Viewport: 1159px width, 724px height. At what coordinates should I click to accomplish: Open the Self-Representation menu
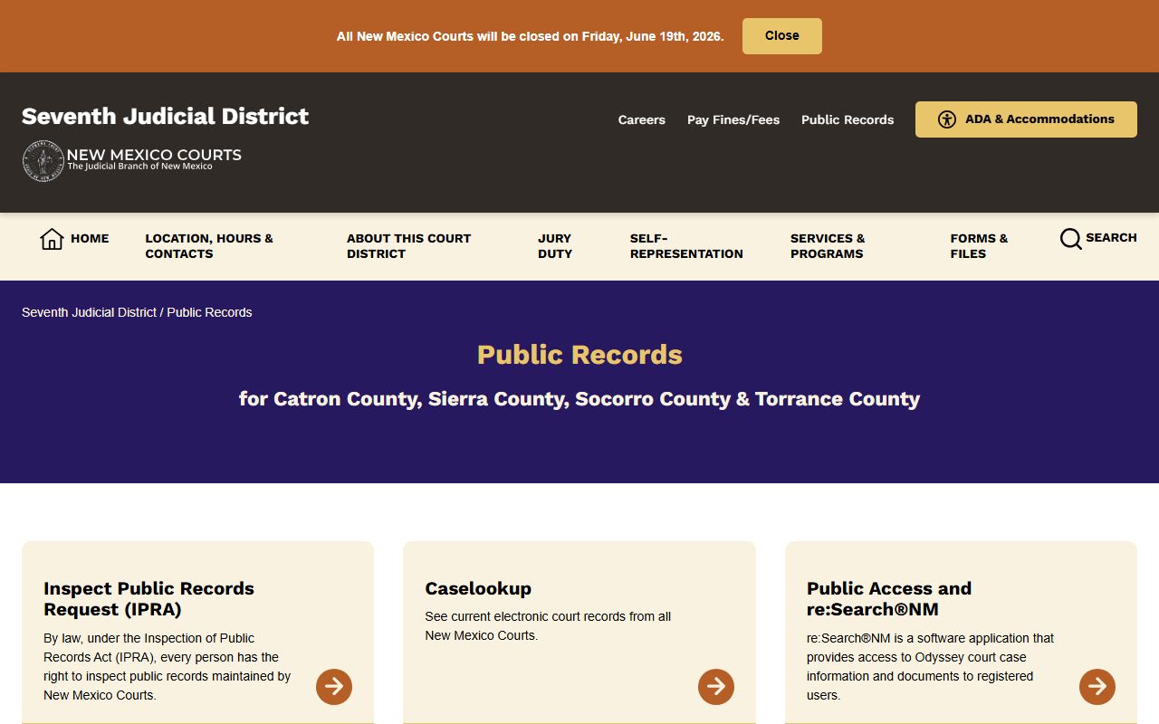coord(686,246)
